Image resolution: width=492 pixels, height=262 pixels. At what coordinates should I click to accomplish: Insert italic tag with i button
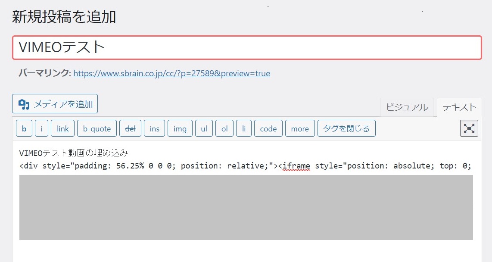click(x=42, y=128)
